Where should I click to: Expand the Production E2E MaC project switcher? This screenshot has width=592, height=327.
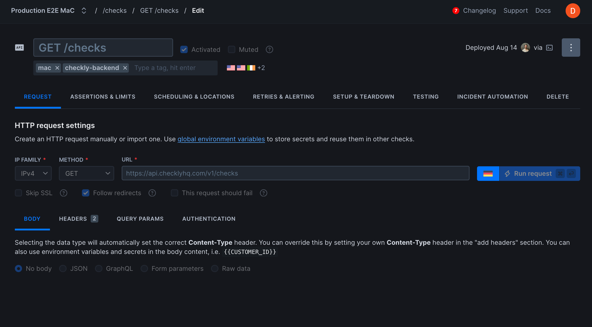(x=84, y=10)
